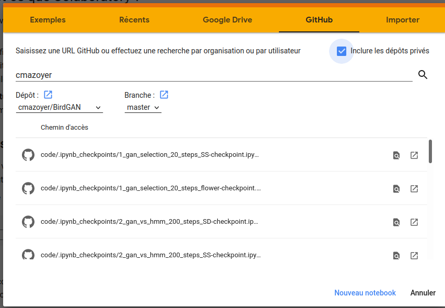Expand the cmazoyer/BirdGAN repository dropdown
The image size is (445, 308).
(x=60, y=107)
